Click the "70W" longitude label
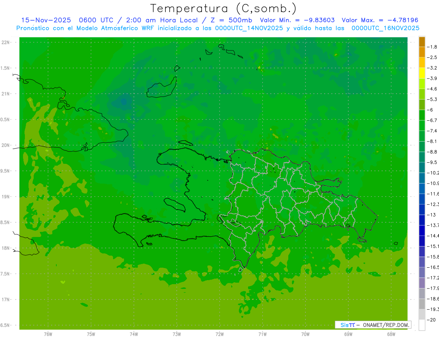Image resolution: width=439 pixels, height=339 pixels. (x=305, y=334)
